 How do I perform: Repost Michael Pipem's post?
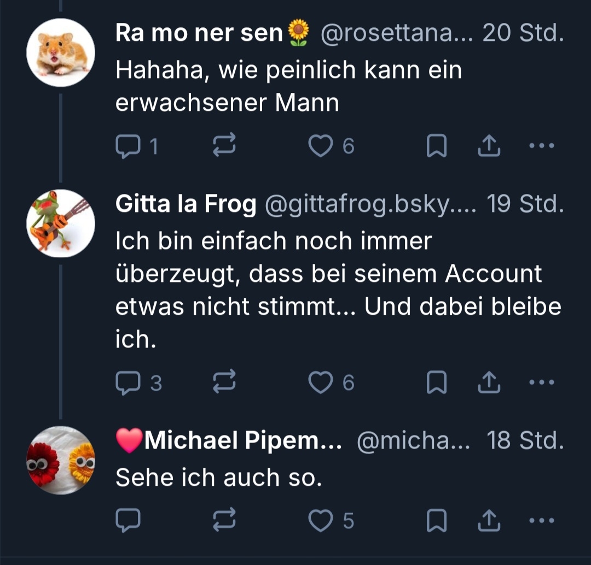(224, 521)
